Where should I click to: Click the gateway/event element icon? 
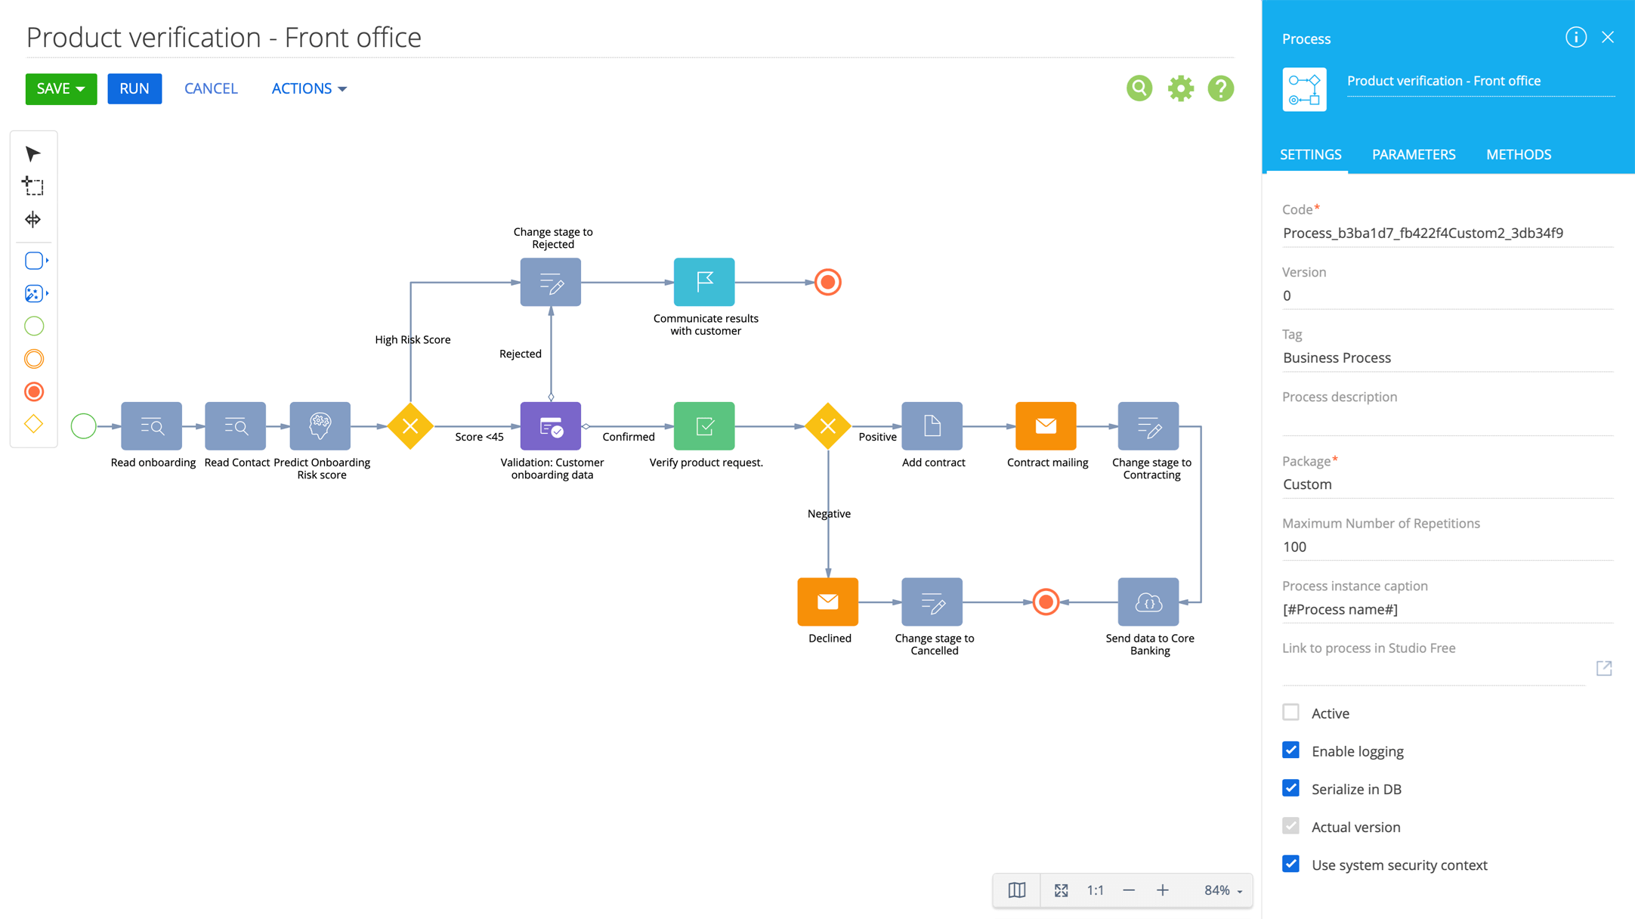click(32, 425)
